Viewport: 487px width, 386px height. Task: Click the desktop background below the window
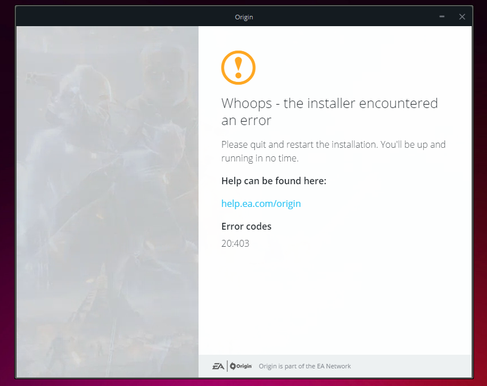tap(243, 382)
